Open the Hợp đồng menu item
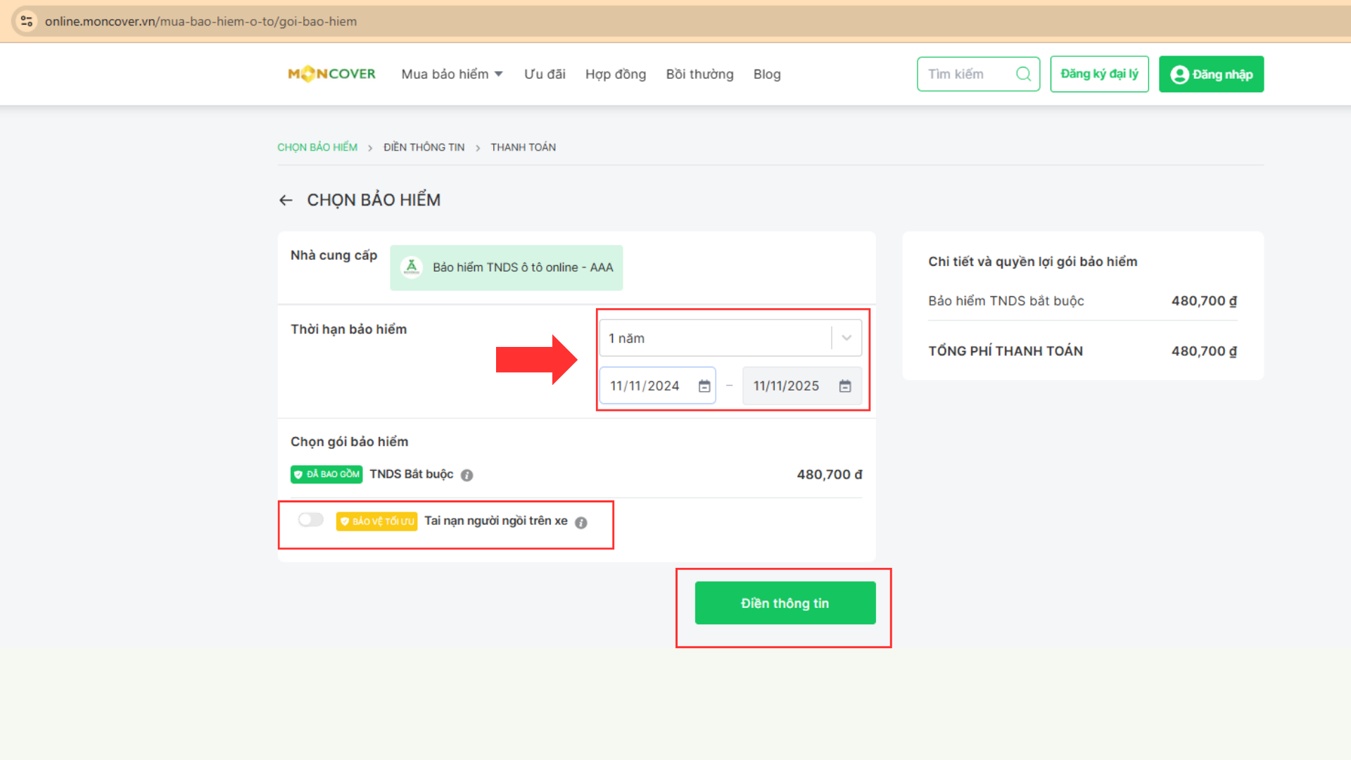The height and width of the screenshot is (760, 1351). [x=616, y=74]
